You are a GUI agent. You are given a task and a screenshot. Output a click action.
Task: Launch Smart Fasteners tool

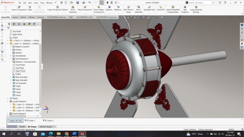[73, 9]
